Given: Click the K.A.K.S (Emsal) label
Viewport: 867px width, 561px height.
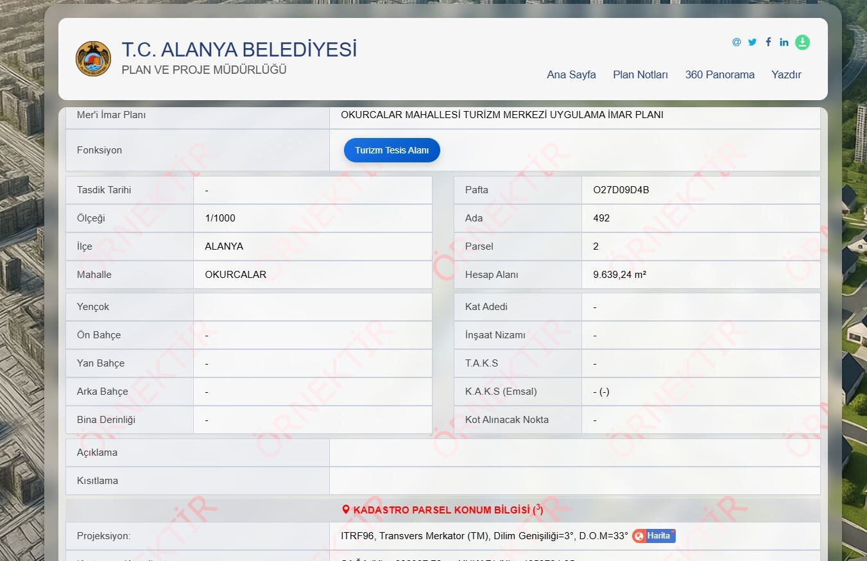Looking at the screenshot, I should [x=501, y=392].
